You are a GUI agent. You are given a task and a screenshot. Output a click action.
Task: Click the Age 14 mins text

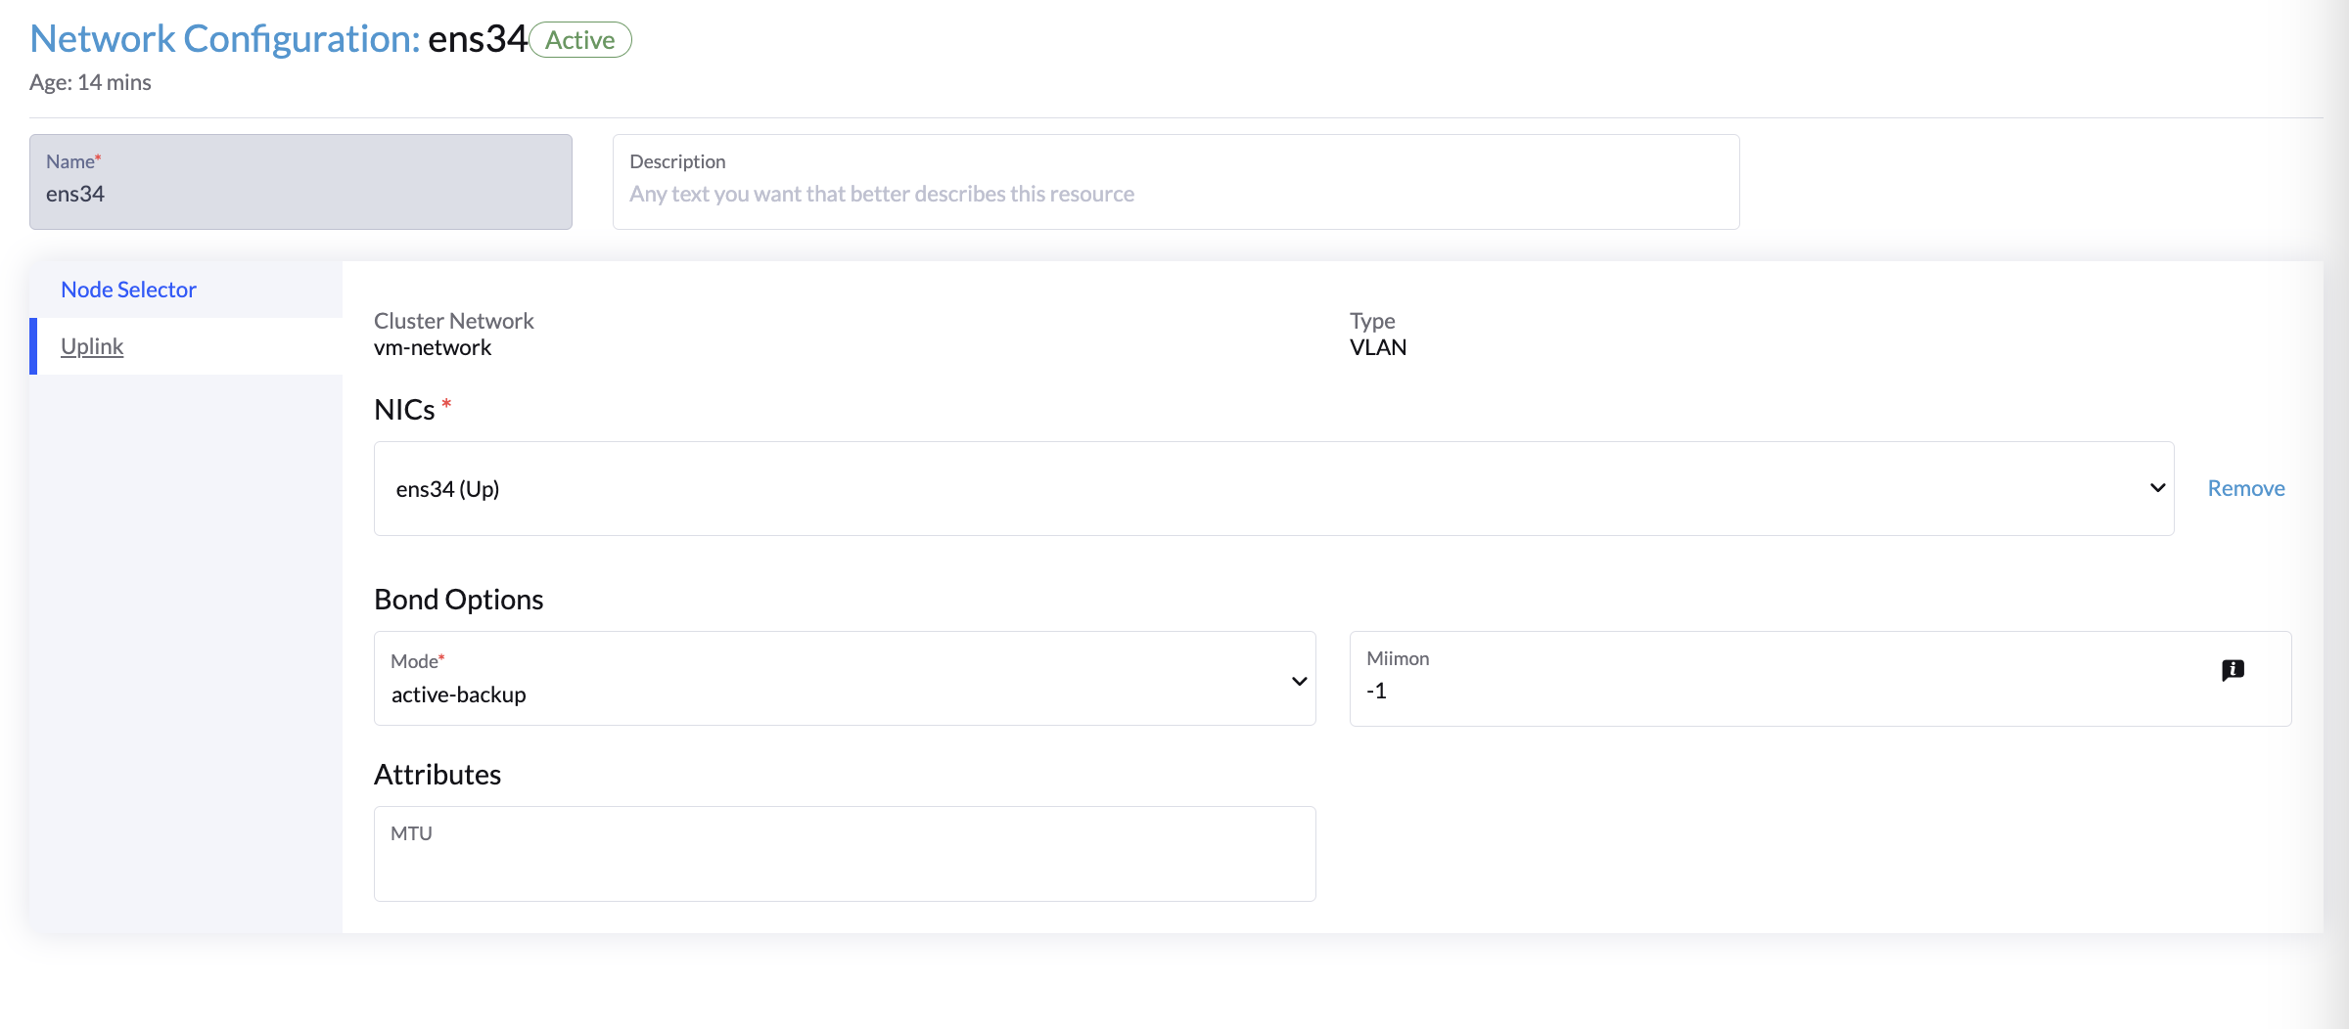point(90,82)
